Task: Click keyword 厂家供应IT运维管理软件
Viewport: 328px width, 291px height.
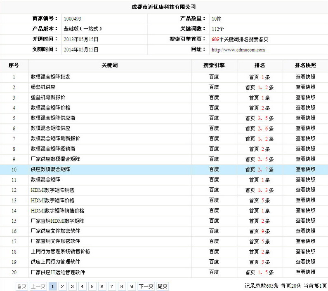Action: (58, 272)
